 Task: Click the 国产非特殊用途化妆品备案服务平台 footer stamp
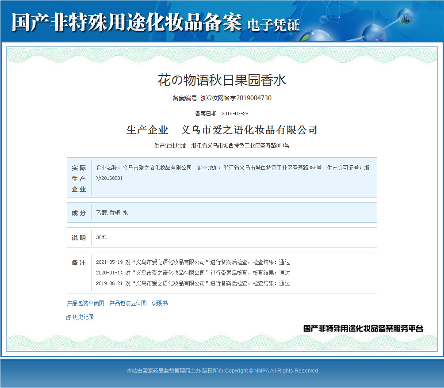click(364, 329)
